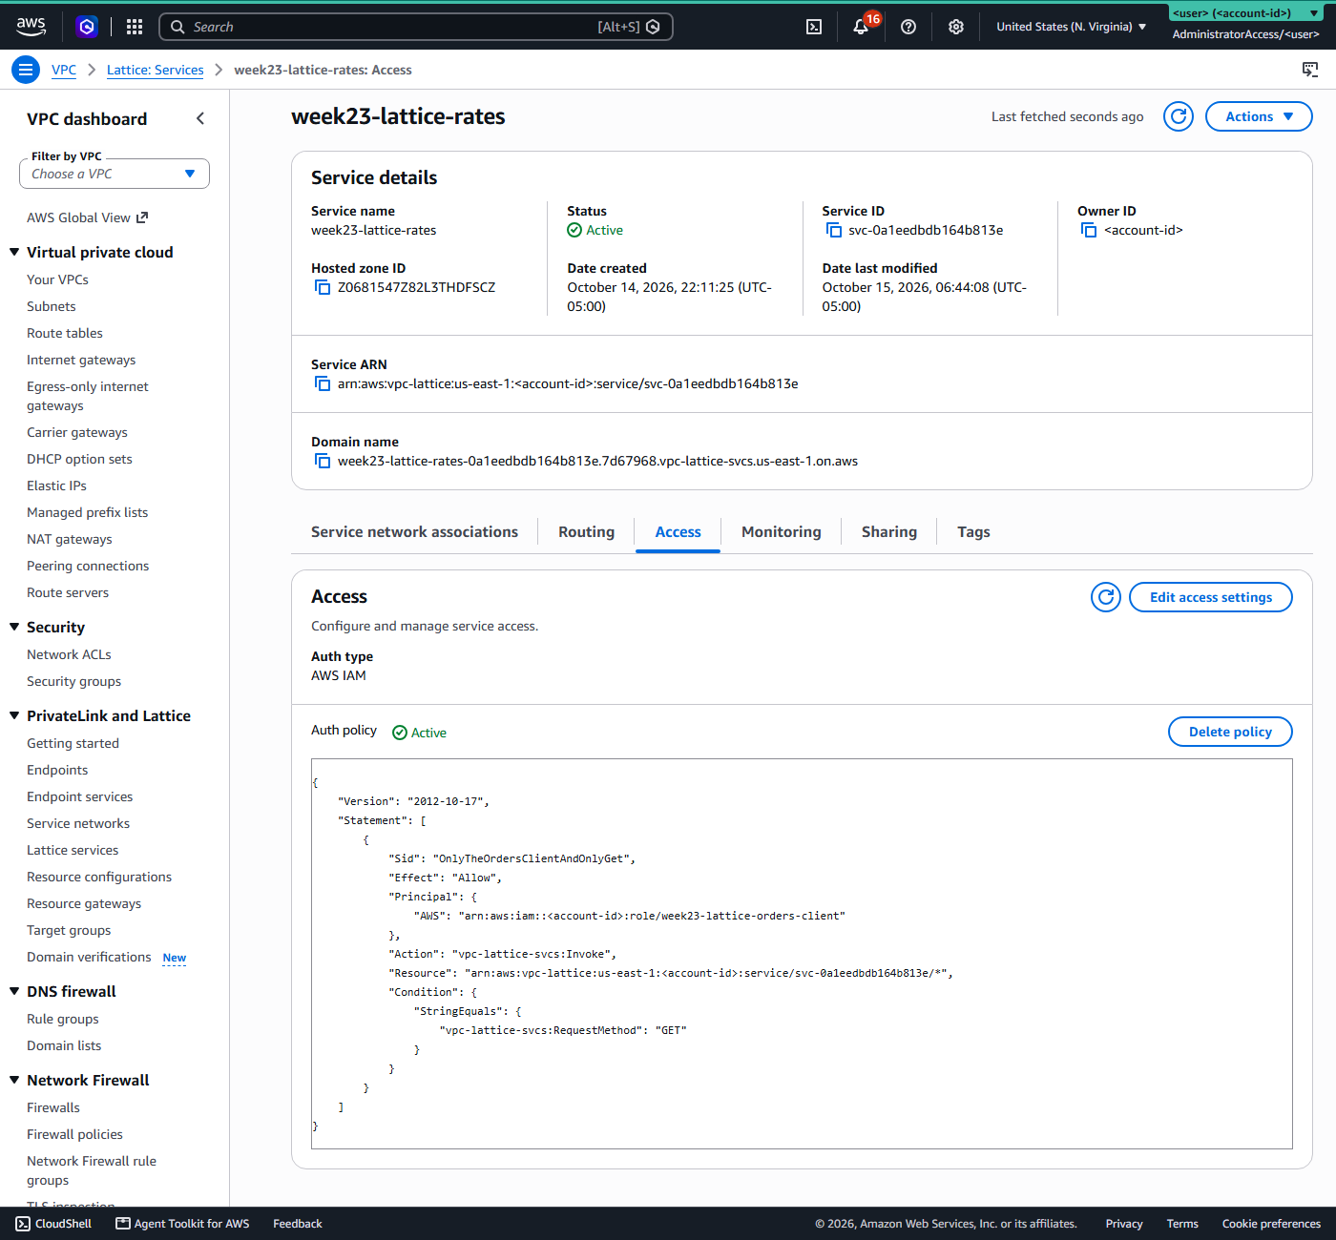Toggle the hamburger navigation menu icon

click(26, 70)
